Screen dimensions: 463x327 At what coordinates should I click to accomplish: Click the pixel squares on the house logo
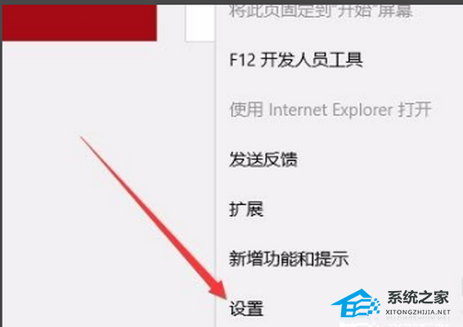pos(374,307)
